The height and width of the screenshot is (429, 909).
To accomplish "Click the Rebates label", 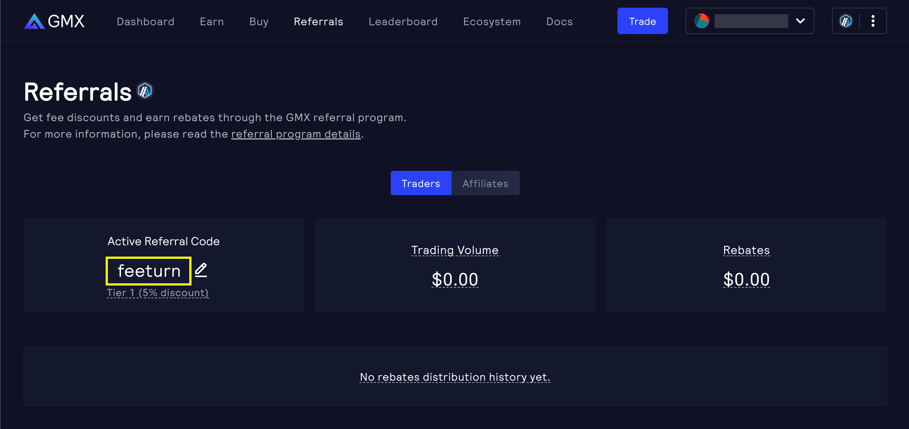I will pos(746,250).
